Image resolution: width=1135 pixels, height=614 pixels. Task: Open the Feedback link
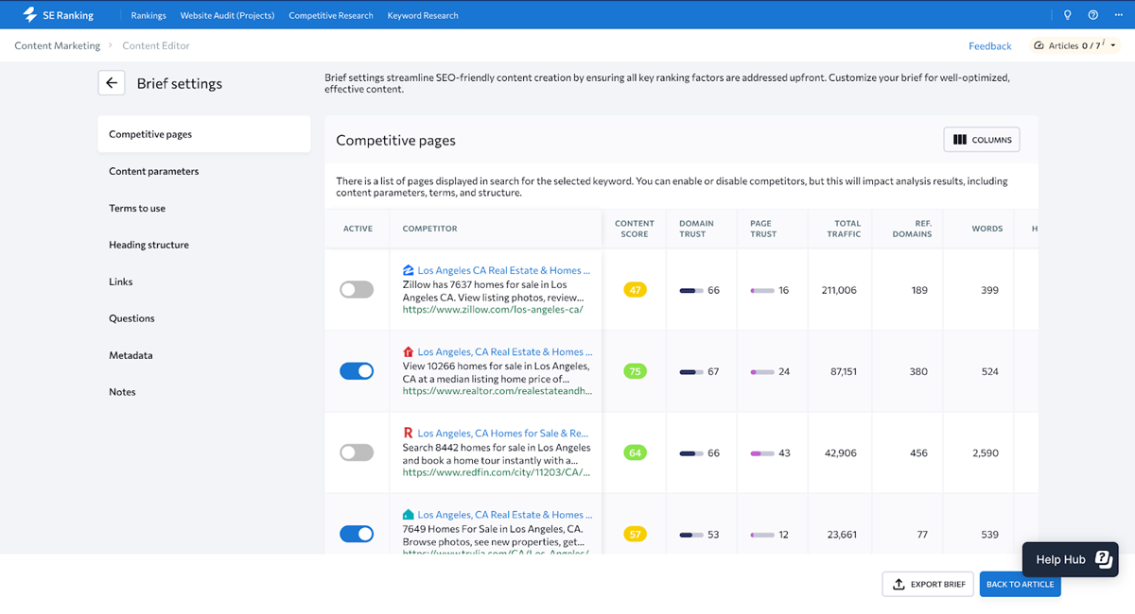point(989,45)
